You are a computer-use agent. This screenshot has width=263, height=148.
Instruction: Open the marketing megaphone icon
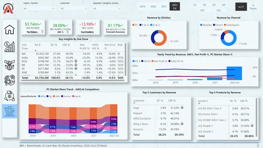[x=10, y=80]
